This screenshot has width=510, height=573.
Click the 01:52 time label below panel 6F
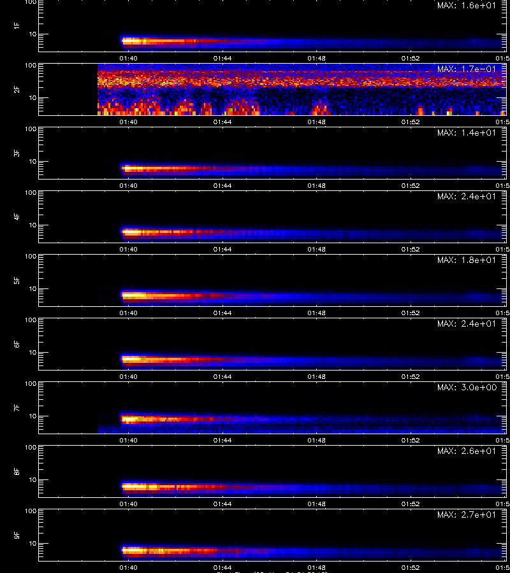click(411, 376)
